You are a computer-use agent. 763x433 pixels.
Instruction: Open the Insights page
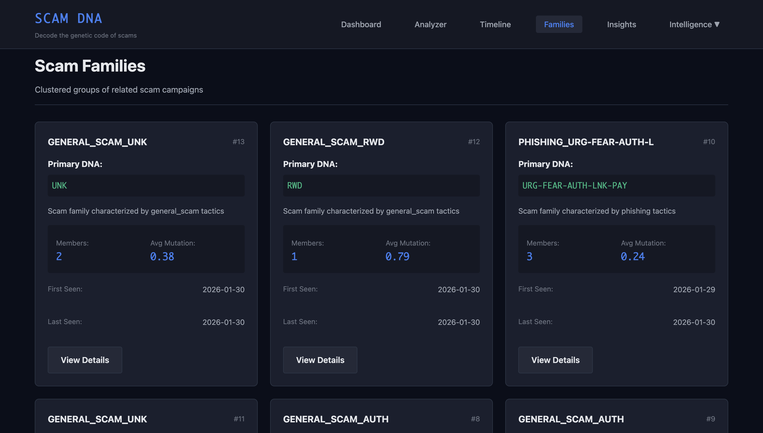pyautogui.click(x=621, y=24)
